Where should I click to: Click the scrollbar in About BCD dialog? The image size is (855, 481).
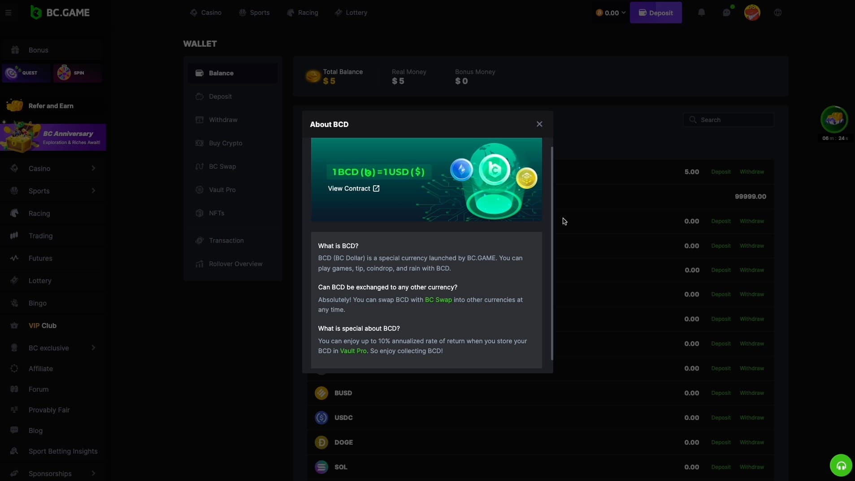[551, 254]
